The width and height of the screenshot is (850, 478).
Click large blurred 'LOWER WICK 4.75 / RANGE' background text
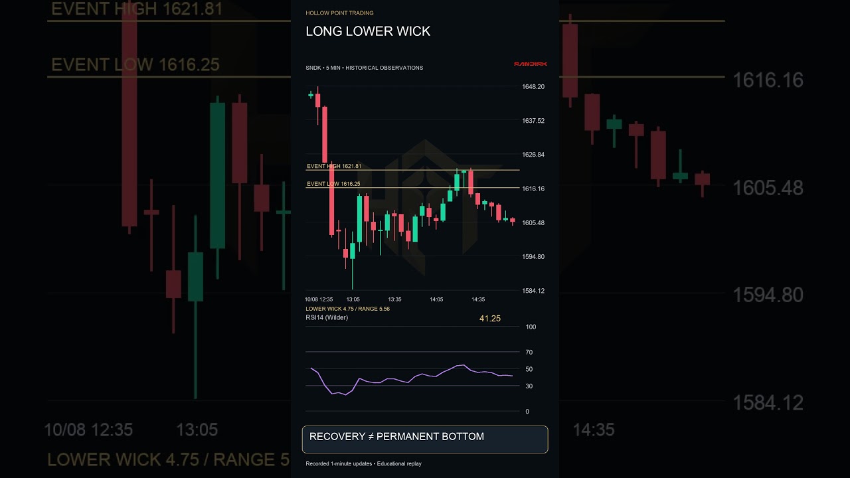[169, 459]
